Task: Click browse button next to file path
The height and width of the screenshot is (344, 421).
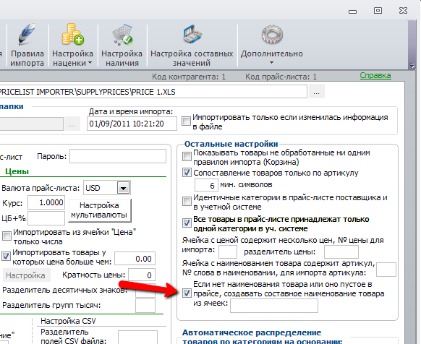Action: point(317,92)
